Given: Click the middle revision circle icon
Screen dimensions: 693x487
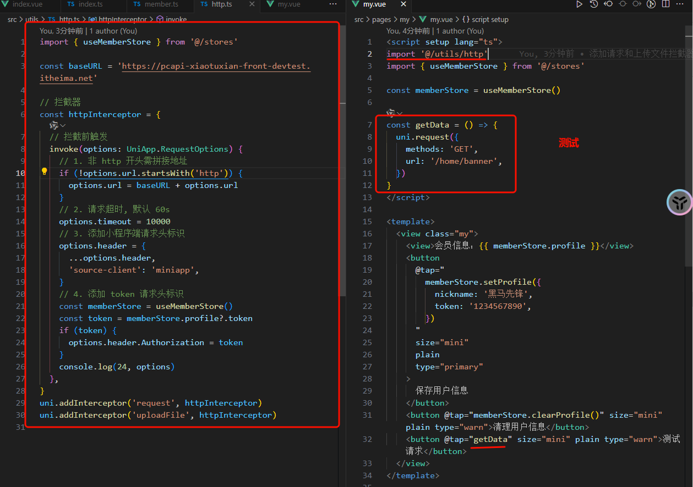Looking at the screenshot, I should pos(623,4).
